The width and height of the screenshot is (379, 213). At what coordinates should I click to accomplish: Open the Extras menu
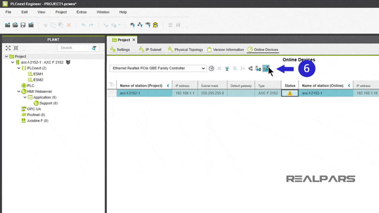[81, 12]
